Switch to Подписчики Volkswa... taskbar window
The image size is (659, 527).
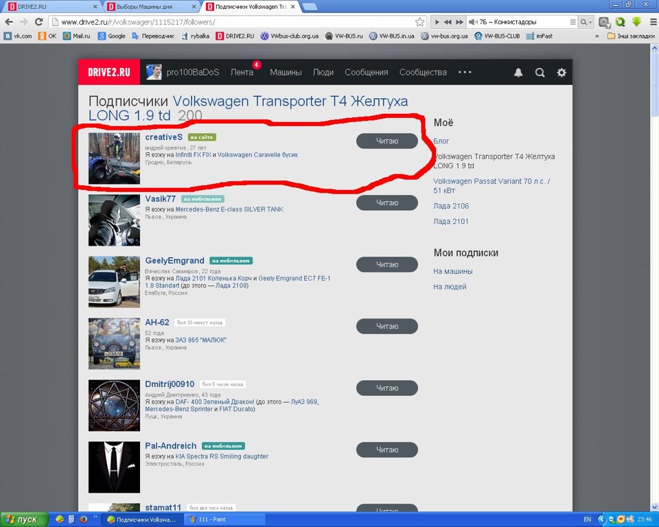(x=143, y=519)
